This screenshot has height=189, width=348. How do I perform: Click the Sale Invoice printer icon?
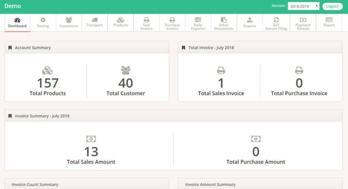[x=146, y=20]
